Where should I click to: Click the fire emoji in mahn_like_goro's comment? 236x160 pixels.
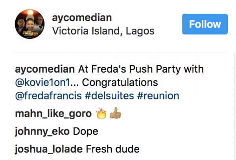(x=101, y=114)
